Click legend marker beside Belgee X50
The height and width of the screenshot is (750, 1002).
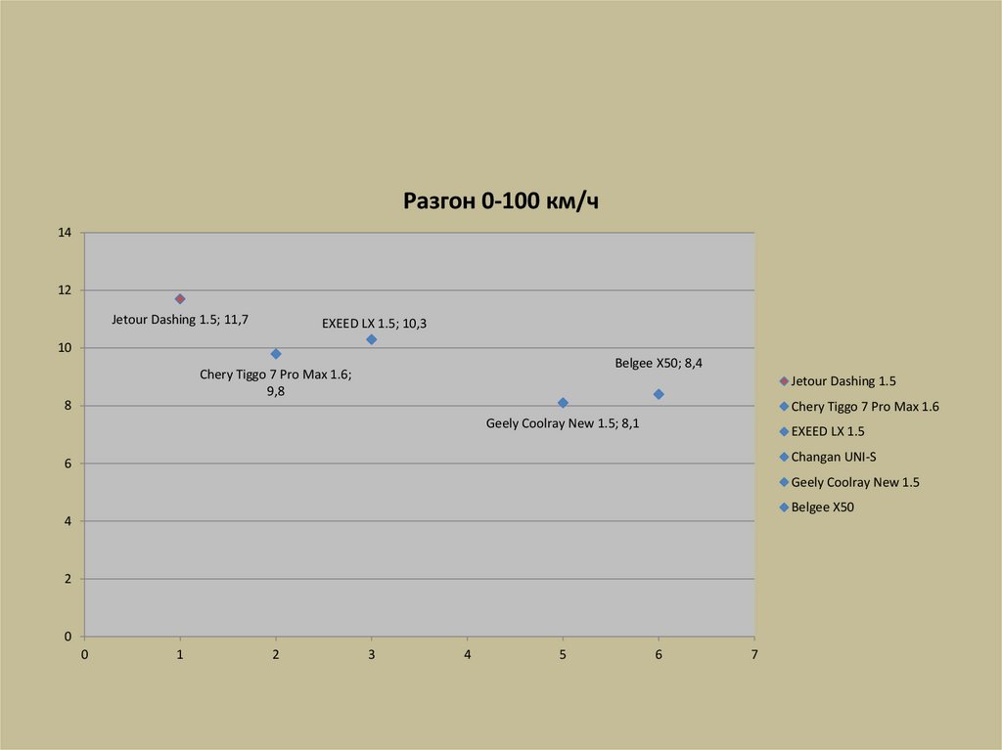[x=784, y=507]
